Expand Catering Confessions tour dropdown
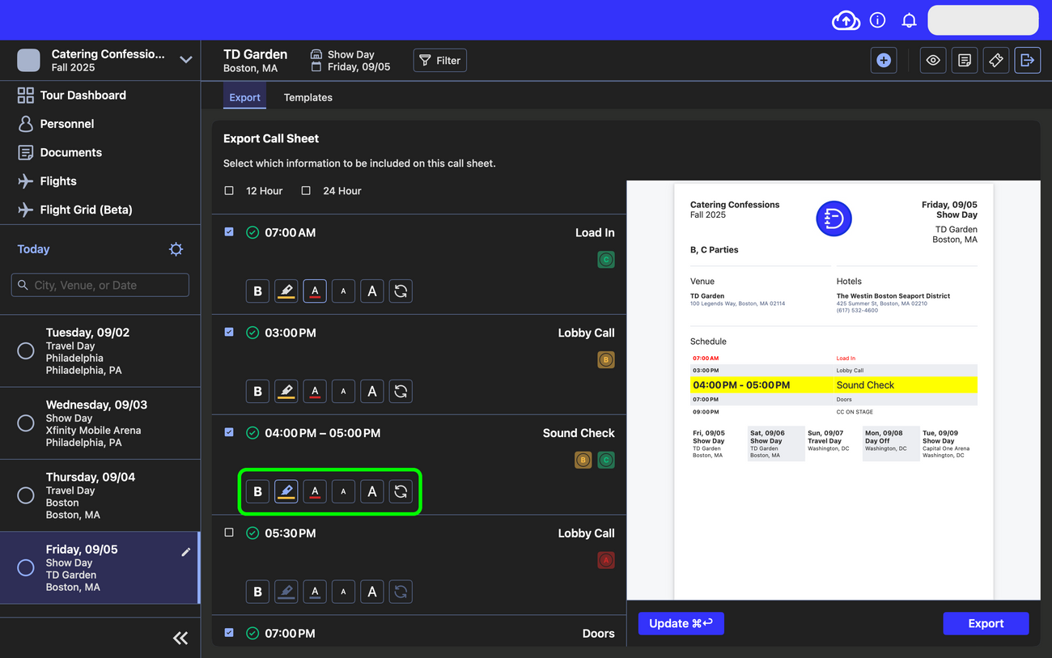Image resolution: width=1052 pixels, height=658 pixels. [186, 60]
